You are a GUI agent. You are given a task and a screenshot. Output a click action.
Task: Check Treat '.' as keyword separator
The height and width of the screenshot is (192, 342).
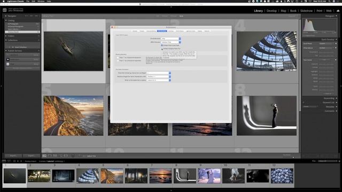click(118, 58)
